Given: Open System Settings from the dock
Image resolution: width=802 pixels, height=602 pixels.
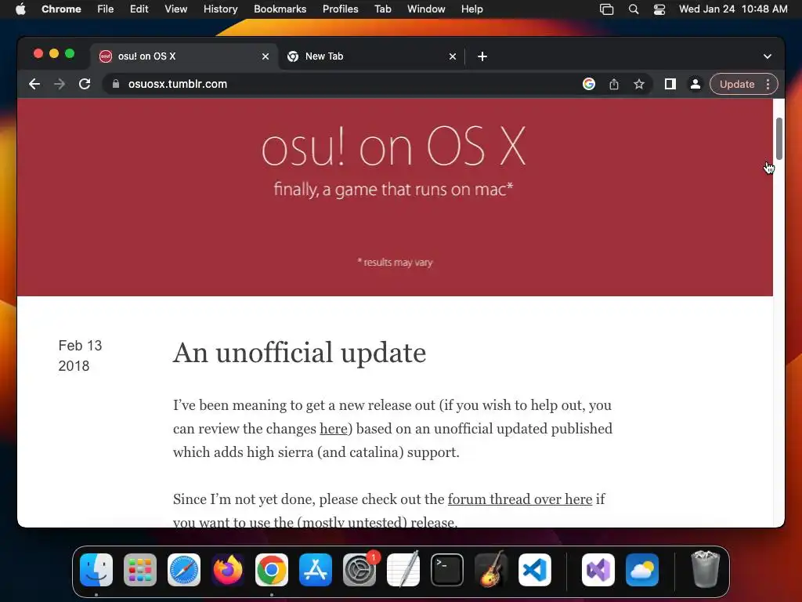Looking at the screenshot, I should tap(359, 570).
